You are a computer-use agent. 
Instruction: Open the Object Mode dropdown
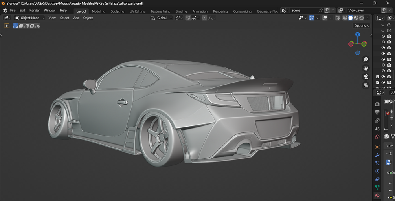click(29, 18)
